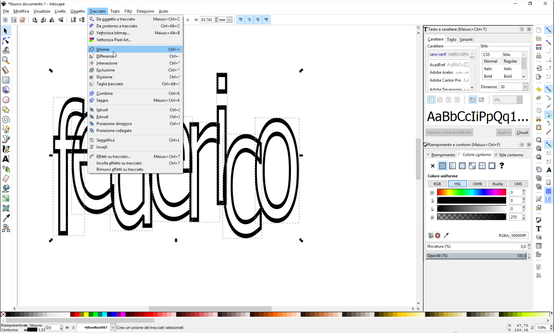The image size is (554, 333).
Task: Increase the H height field value
Action: pyautogui.click(x=216, y=18)
